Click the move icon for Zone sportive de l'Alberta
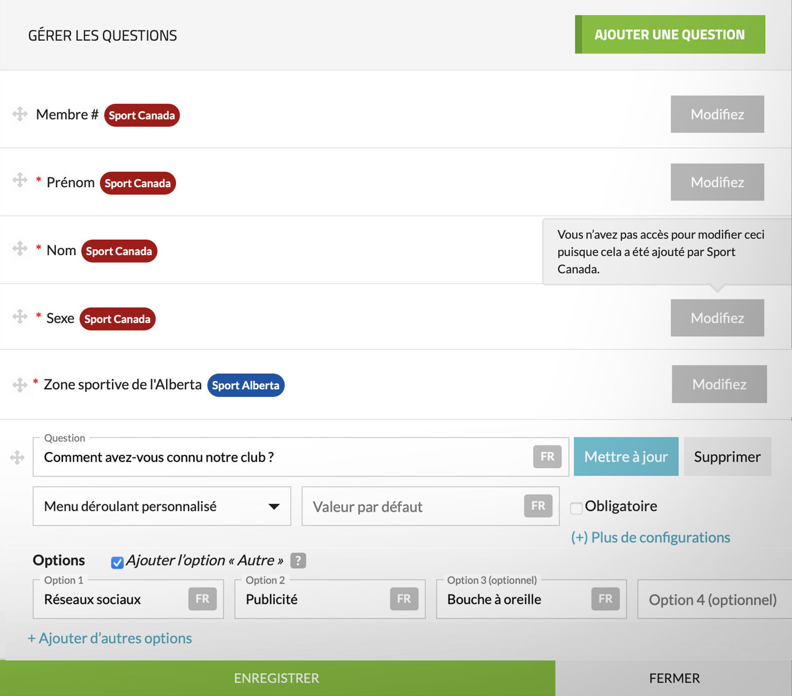This screenshot has width=792, height=696. (x=20, y=384)
